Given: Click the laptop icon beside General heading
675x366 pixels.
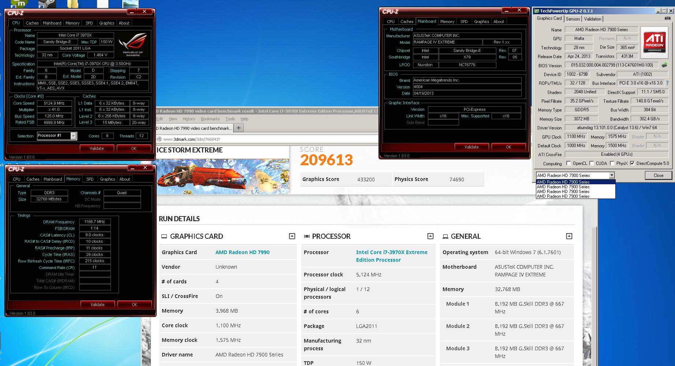Looking at the screenshot, I should pyautogui.click(x=445, y=237).
